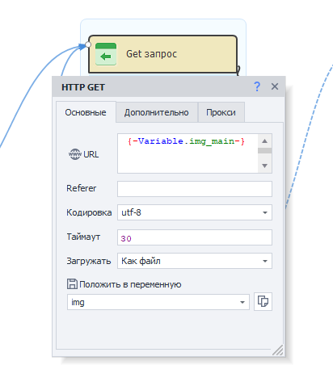Click the copy variable icon button

(263, 301)
